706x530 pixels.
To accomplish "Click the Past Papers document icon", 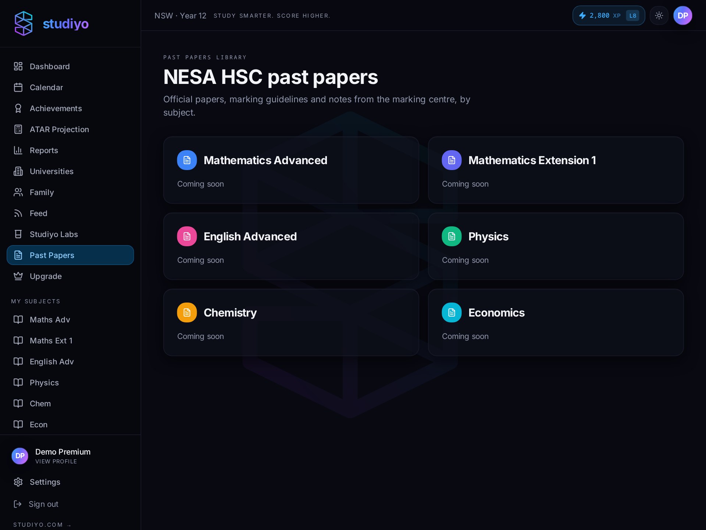I will 18,255.
